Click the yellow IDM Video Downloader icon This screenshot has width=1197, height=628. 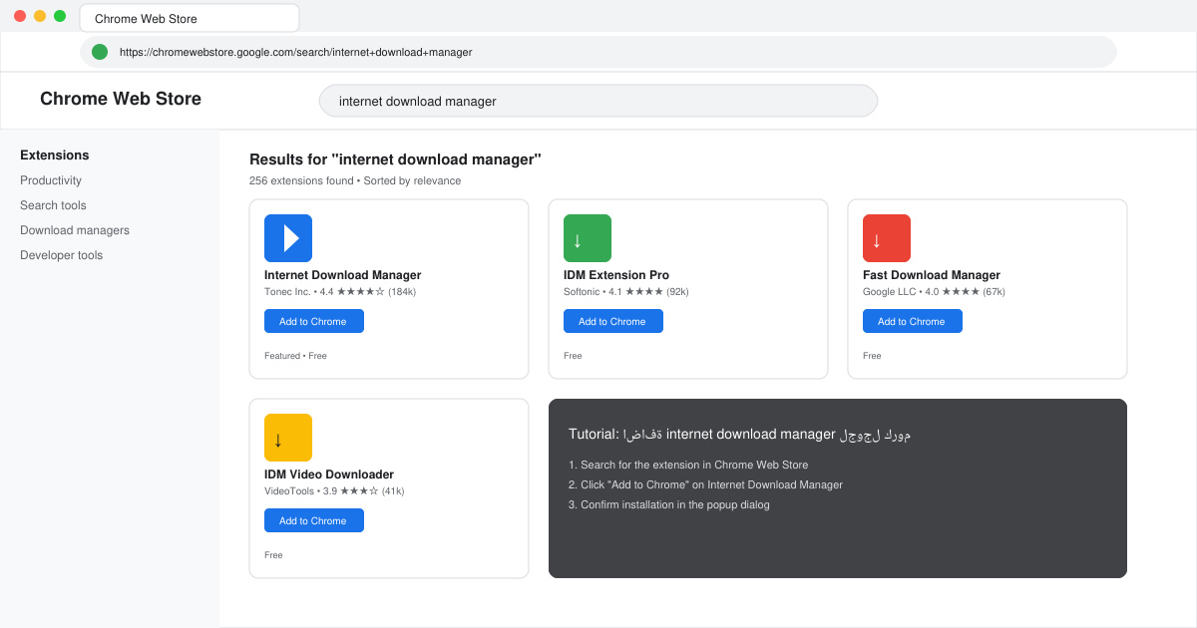288,438
